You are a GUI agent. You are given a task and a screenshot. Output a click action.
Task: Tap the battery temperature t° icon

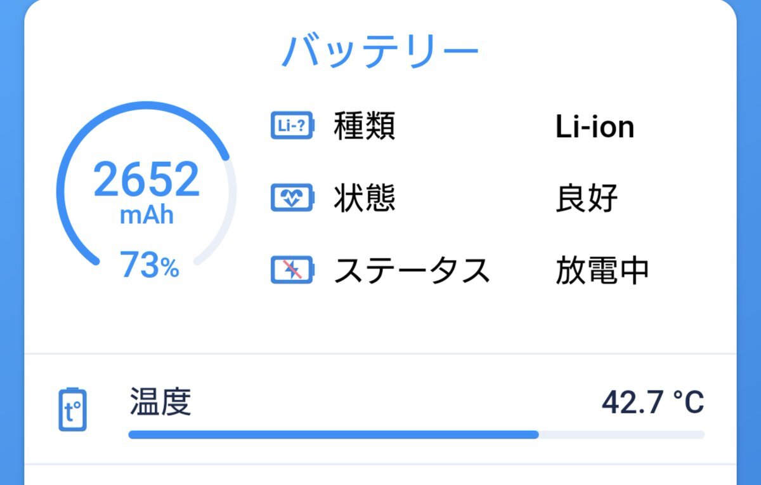coord(73,409)
